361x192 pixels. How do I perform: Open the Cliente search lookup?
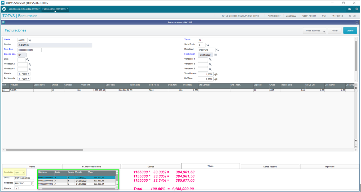(x=30, y=40)
